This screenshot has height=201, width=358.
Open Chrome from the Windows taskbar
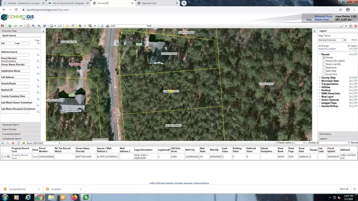(x=40, y=197)
